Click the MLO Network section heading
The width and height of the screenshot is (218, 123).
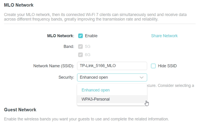tap(19, 5)
